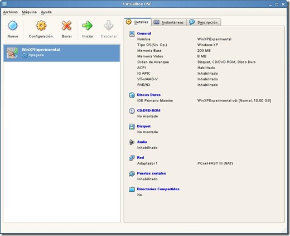Click 'Disquet, CD/DVD-ROM, Disco Duro' boot order
290x236 pixels.
pyautogui.click(x=226, y=62)
